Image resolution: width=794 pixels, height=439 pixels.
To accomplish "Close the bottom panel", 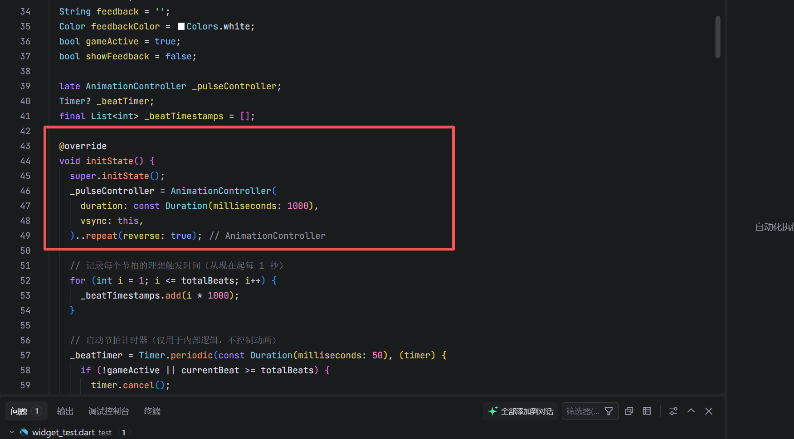I will (709, 411).
